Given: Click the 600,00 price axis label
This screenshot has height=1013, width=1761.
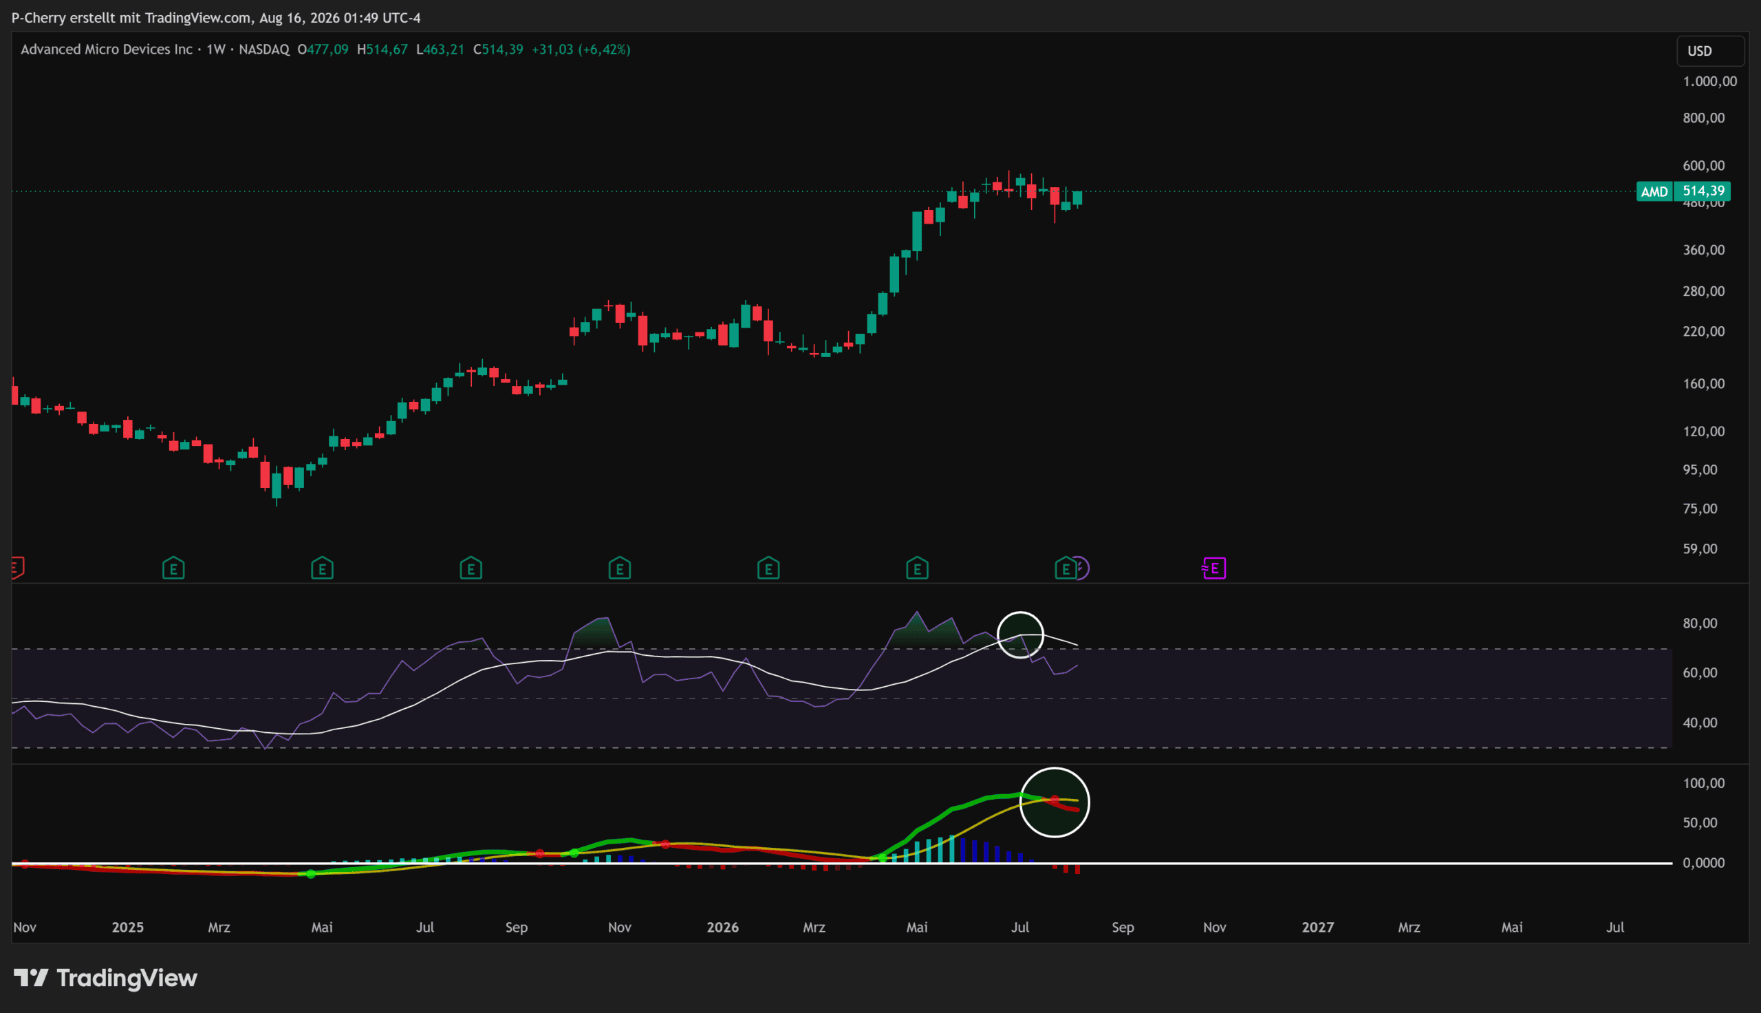Looking at the screenshot, I should (x=1704, y=166).
